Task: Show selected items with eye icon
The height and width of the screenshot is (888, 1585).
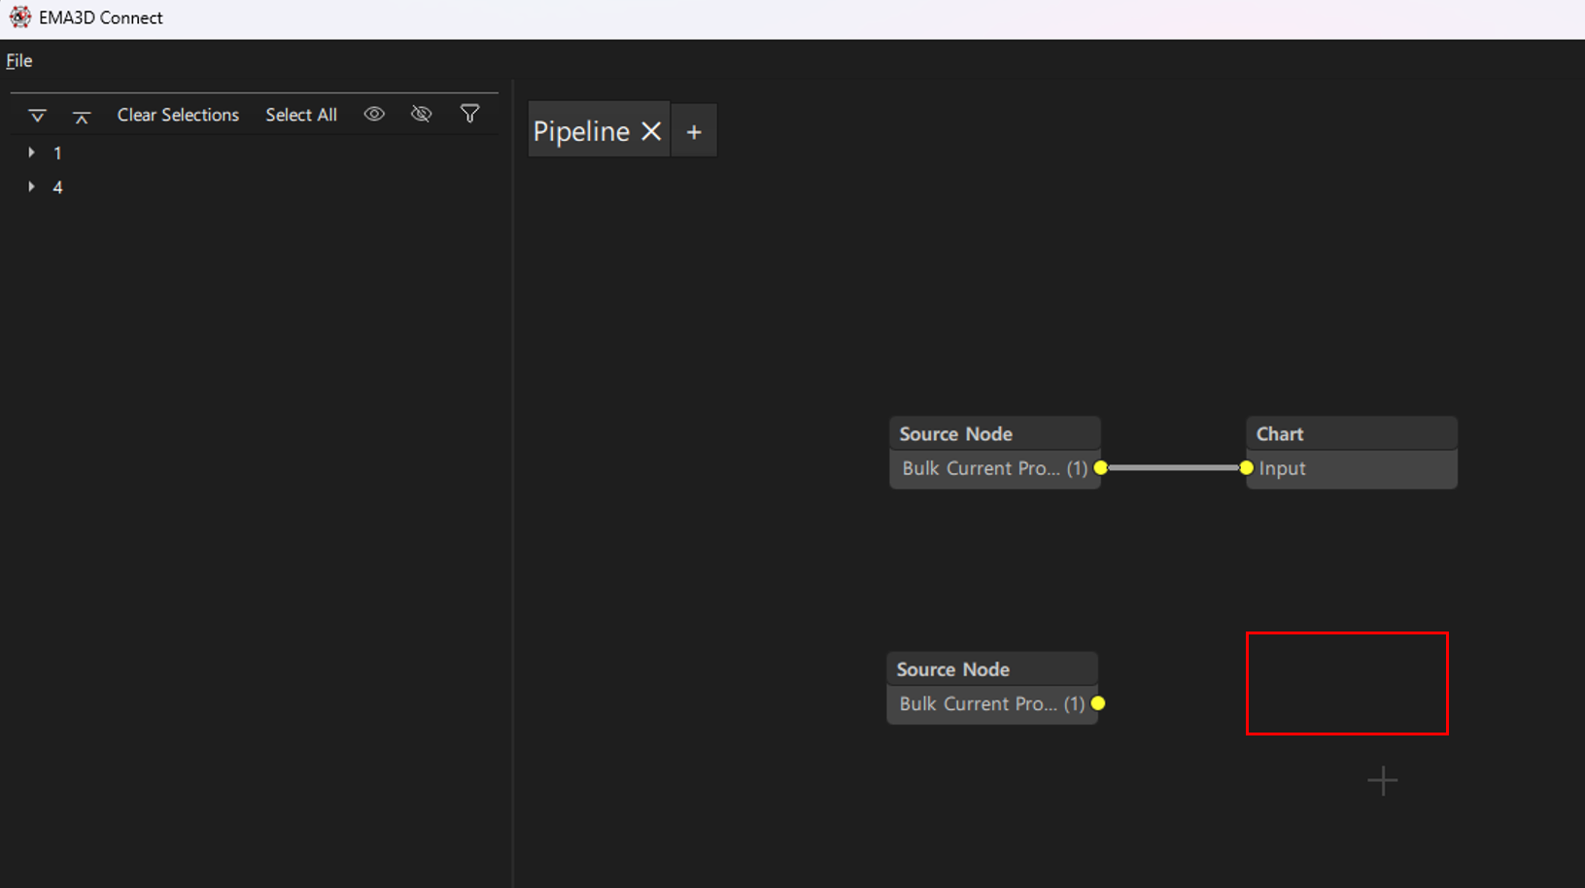Action: (374, 115)
